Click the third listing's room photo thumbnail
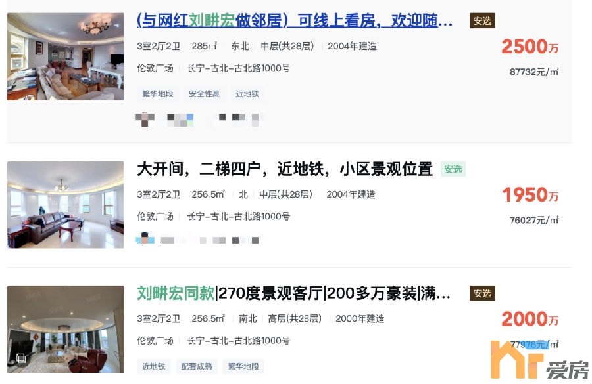 point(65,329)
